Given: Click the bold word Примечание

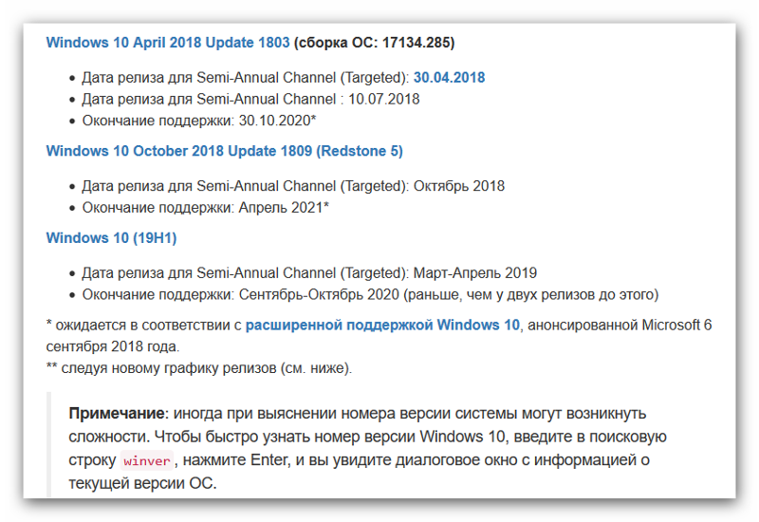Looking at the screenshot, I should click(117, 414).
